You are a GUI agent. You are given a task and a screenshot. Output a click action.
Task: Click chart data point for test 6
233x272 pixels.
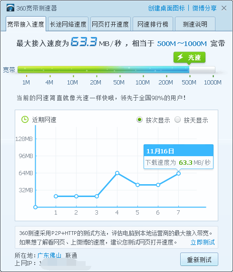[158, 185]
